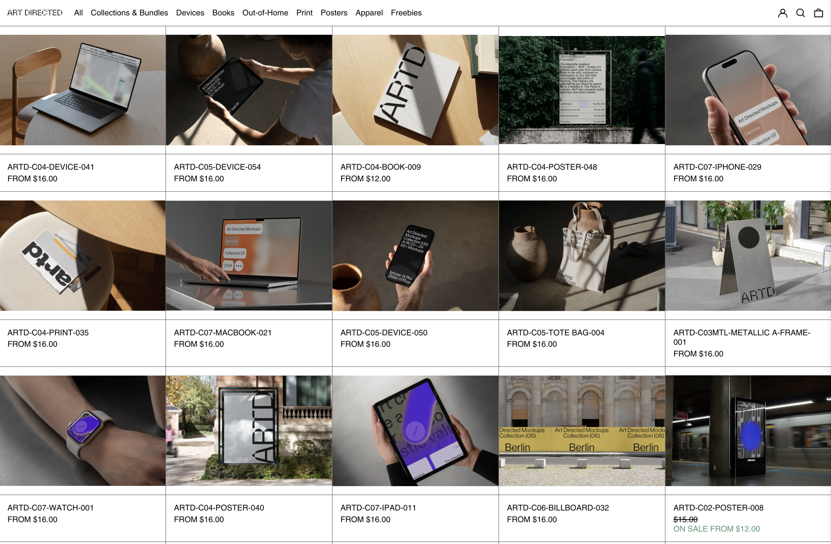Open the shopping bag cart icon
The image size is (831, 544).
[x=818, y=13]
